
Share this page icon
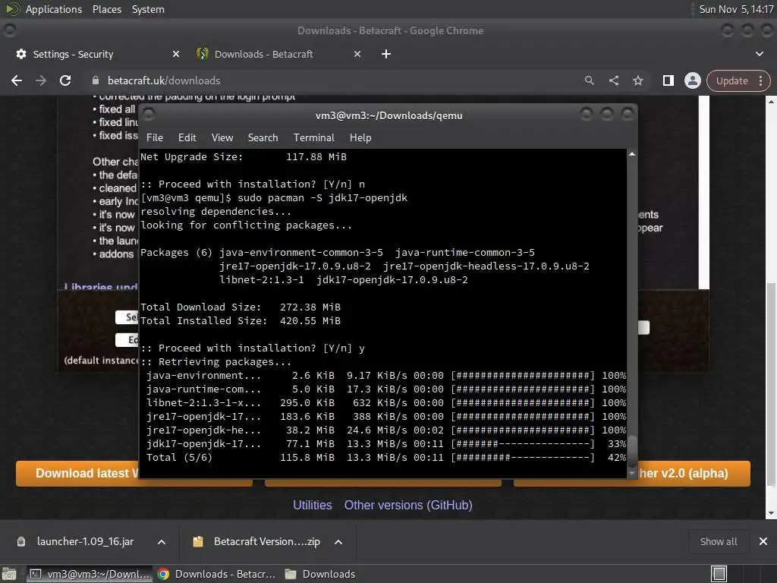(613, 80)
